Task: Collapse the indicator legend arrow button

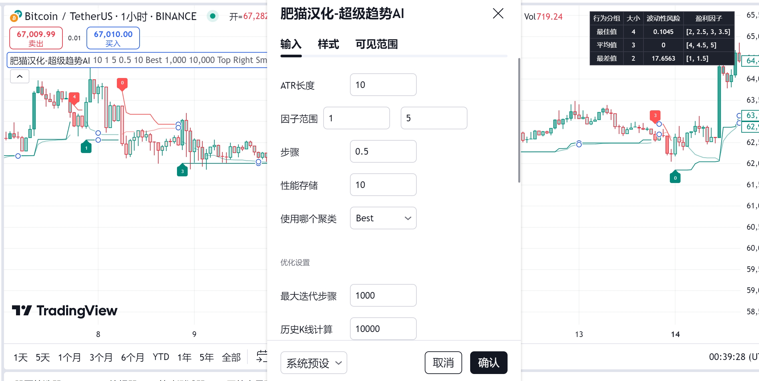Action: pos(20,76)
